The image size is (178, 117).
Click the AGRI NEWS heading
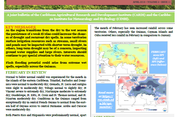[104, 116]
